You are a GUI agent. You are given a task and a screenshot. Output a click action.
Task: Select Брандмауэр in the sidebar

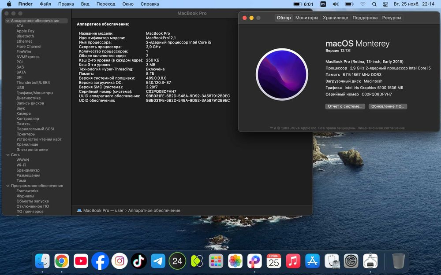pos(28,170)
